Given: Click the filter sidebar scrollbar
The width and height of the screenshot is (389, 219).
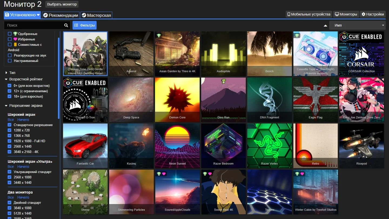Looking at the screenshot, I should (x=59, y=78).
